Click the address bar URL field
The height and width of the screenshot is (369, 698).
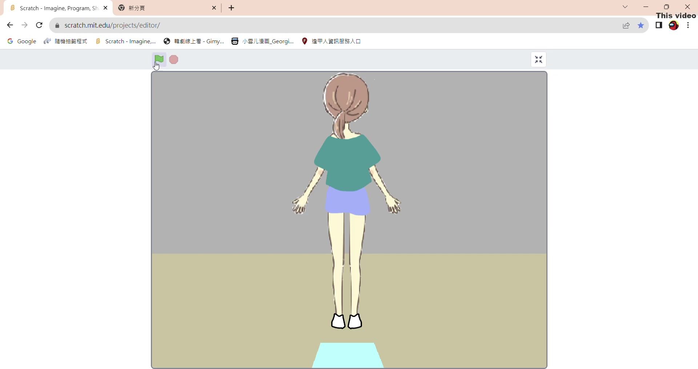coord(327,25)
